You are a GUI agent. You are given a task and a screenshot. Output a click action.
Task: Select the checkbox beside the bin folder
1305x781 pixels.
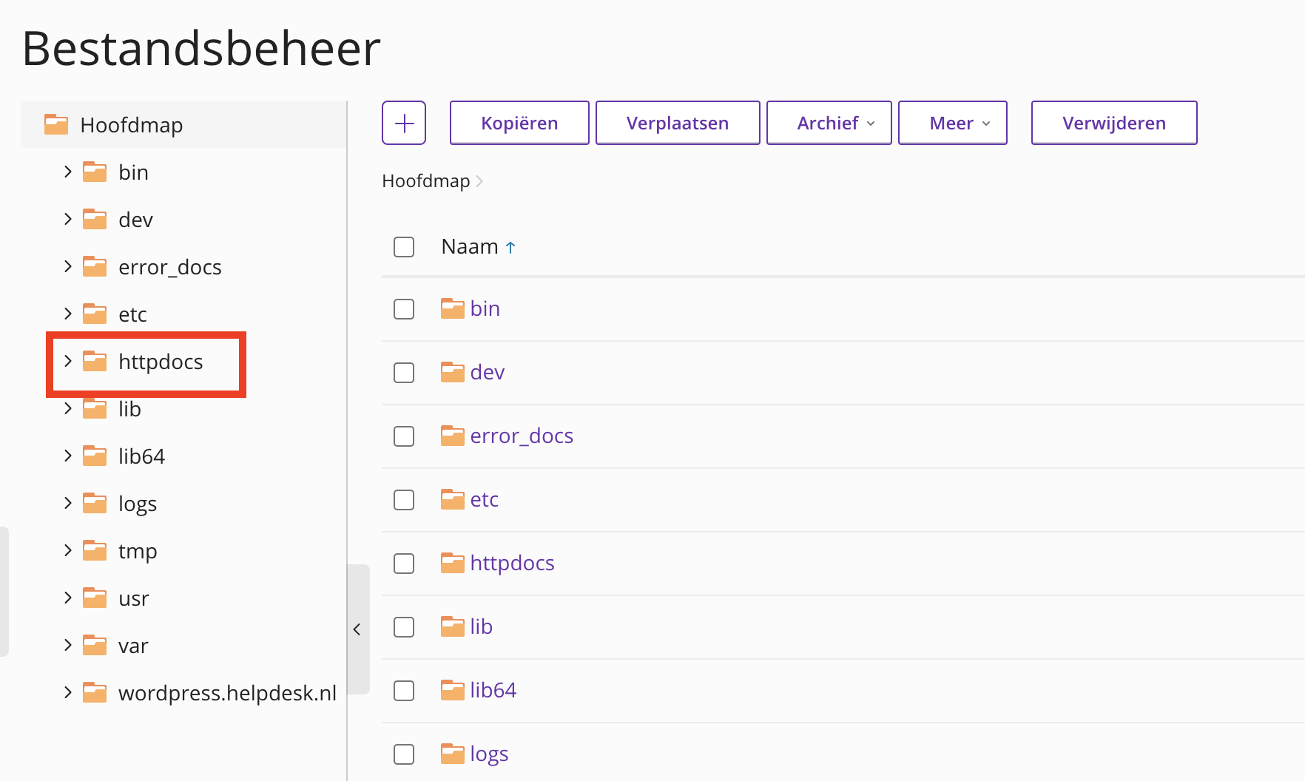pos(404,309)
